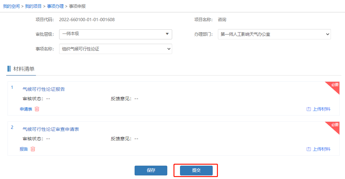Go to 我的空间 in breadcrumb
This screenshot has height=179, width=345.
11,7
